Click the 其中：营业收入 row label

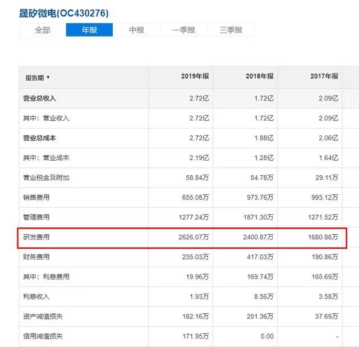(46, 118)
